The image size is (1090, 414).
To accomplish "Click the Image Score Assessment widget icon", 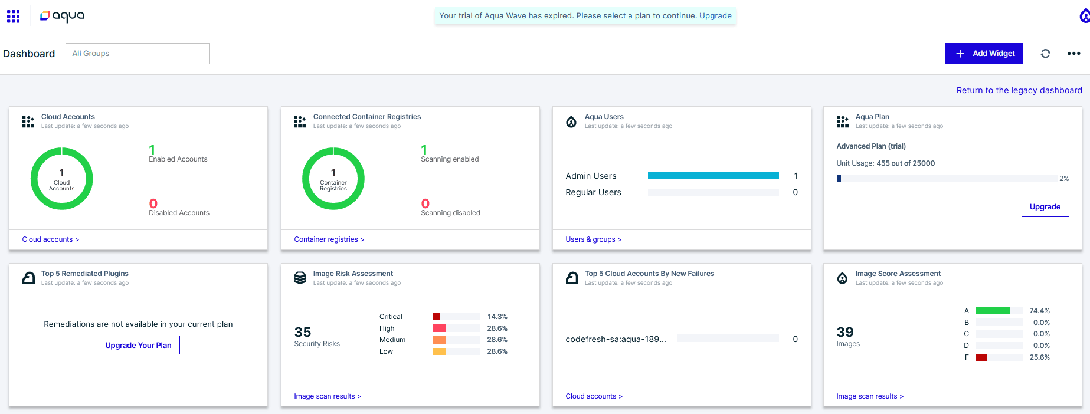I will (x=843, y=278).
